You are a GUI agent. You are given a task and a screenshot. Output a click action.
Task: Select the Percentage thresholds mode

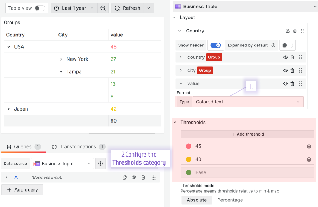coord(230,200)
